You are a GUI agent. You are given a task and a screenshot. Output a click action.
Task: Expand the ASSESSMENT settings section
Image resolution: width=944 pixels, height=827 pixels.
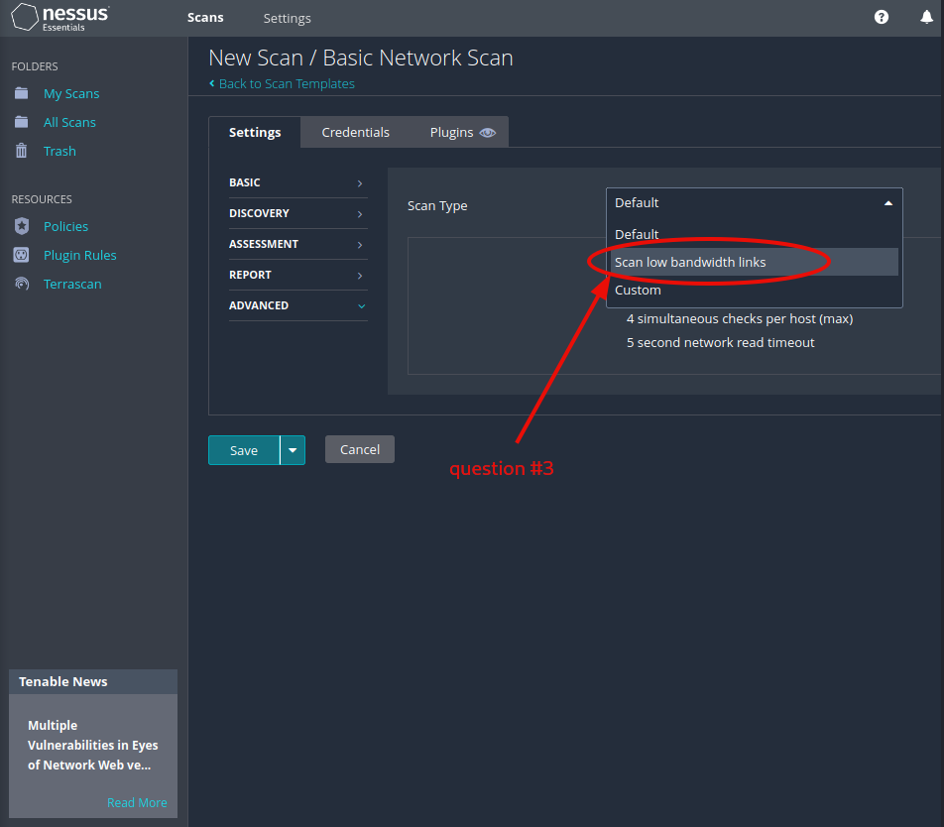[x=297, y=244]
